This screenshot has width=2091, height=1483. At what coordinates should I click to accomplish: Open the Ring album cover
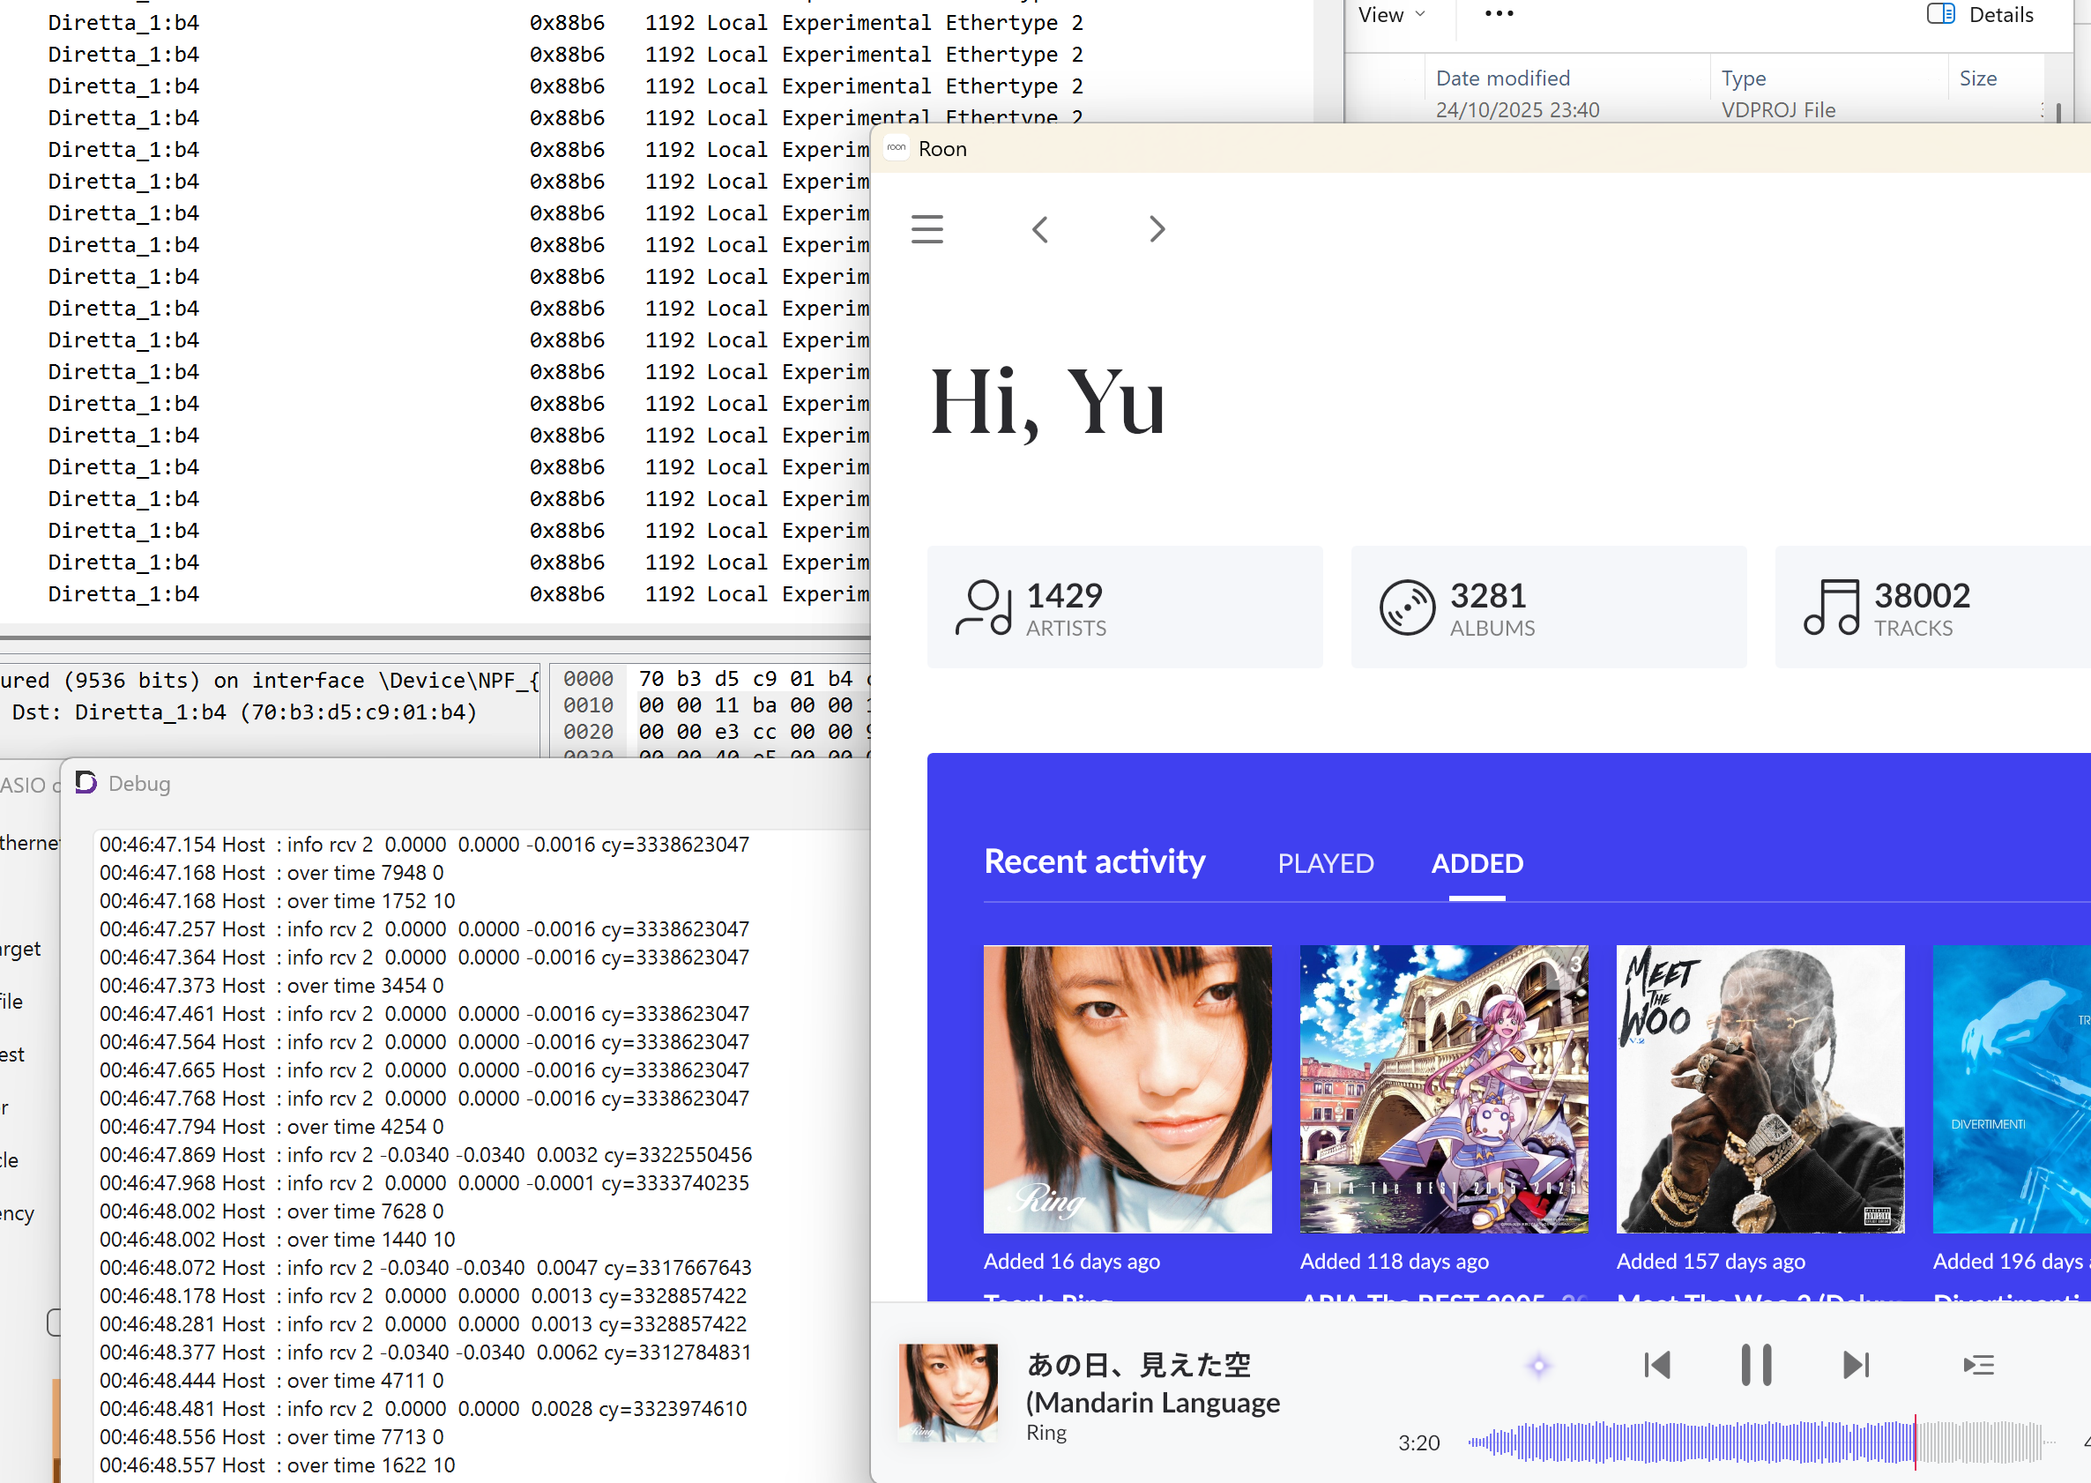[1127, 1089]
